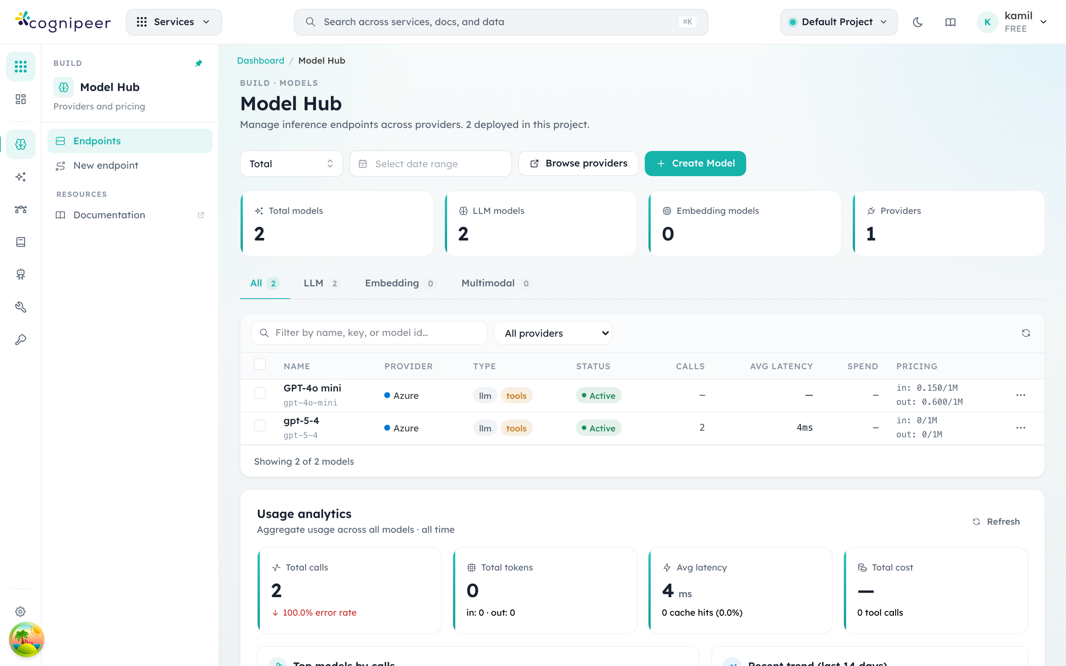Click the Avg latency analytics card
1066x666 pixels.
[741, 590]
